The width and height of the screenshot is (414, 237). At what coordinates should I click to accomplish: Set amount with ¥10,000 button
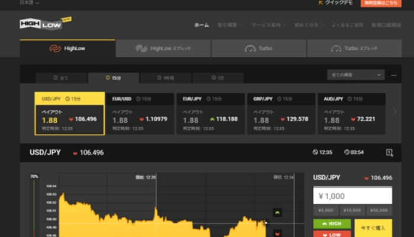(x=352, y=210)
